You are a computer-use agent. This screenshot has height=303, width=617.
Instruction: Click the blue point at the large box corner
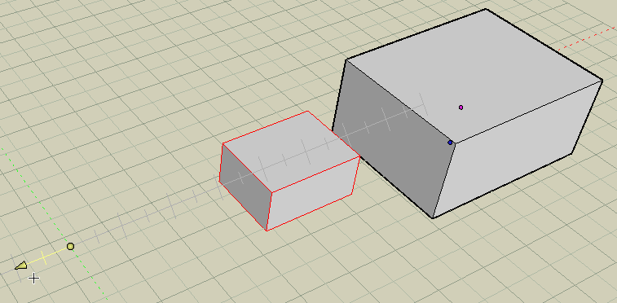450,143
